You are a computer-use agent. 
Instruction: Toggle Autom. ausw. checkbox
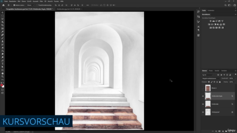coord(14,5)
